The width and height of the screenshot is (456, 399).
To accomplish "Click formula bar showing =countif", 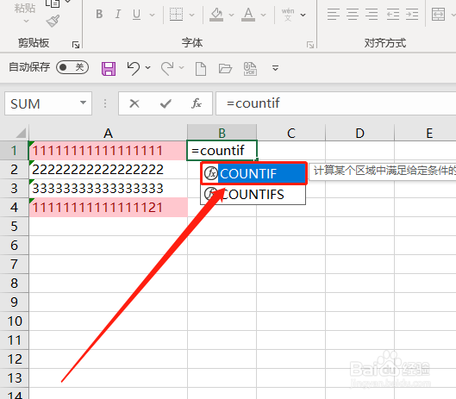I will click(335, 103).
